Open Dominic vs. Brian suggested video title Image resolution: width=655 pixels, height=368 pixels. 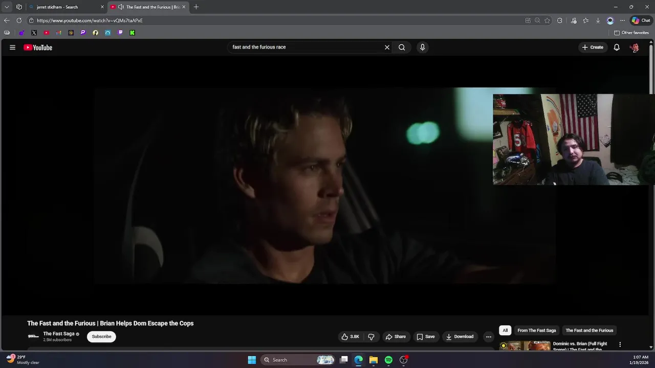[x=580, y=347]
